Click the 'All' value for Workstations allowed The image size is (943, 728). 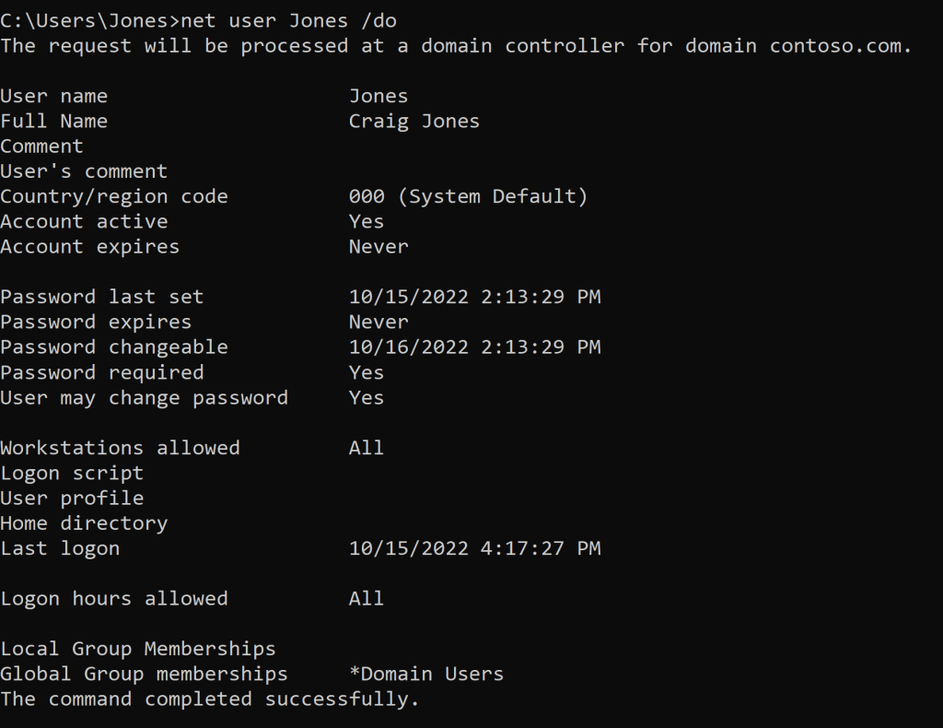point(366,448)
